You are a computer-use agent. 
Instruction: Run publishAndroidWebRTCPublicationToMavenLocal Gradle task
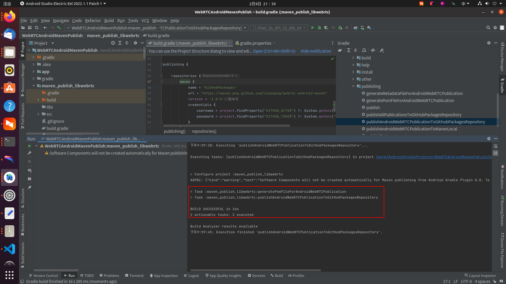pyautogui.click(x=411, y=129)
